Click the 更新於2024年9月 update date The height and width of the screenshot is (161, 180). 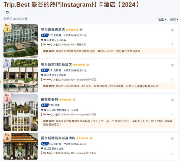[15, 19]
